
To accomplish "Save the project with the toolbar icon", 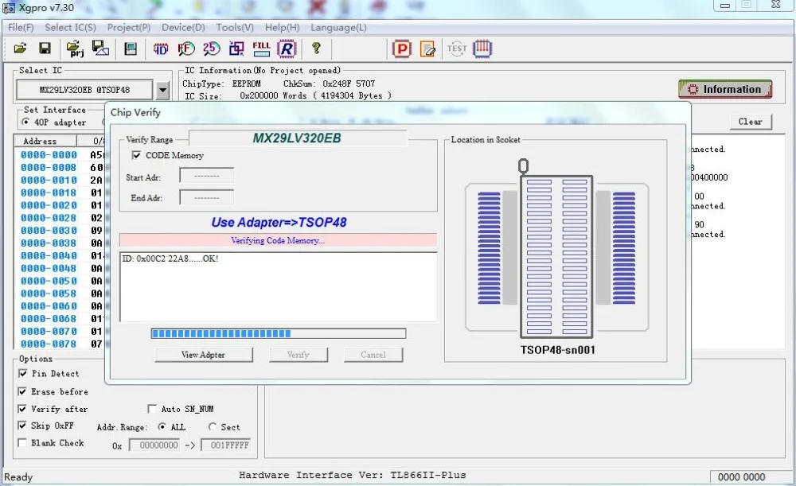I will (100, 49).
